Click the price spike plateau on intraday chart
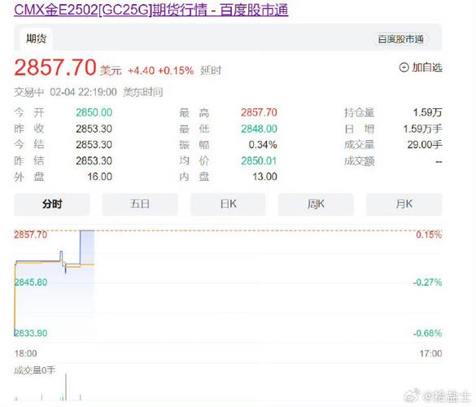 click(x=87, y=231)
